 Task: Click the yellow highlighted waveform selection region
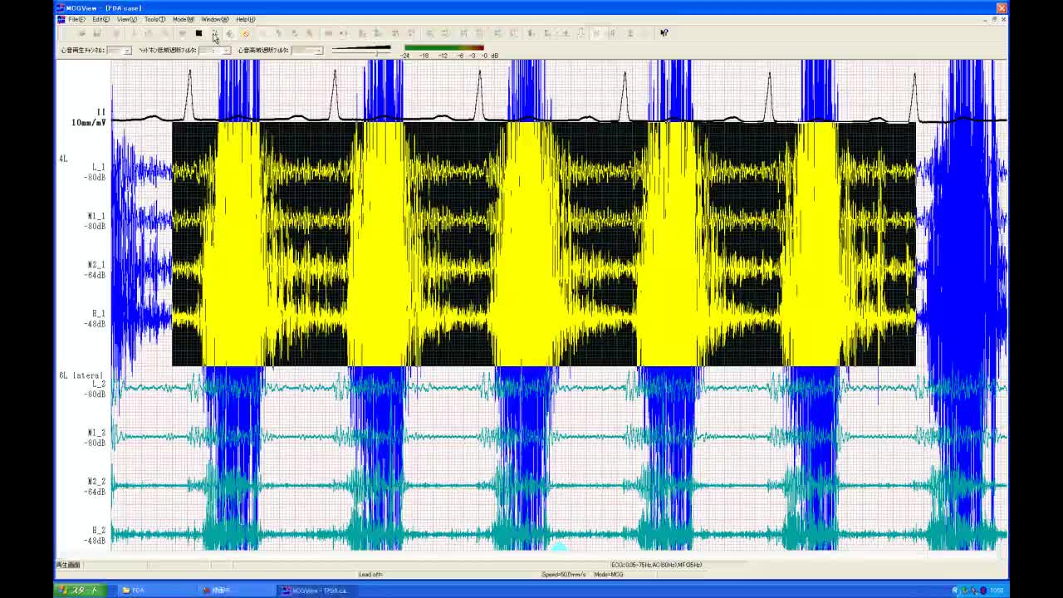point(543,244)
